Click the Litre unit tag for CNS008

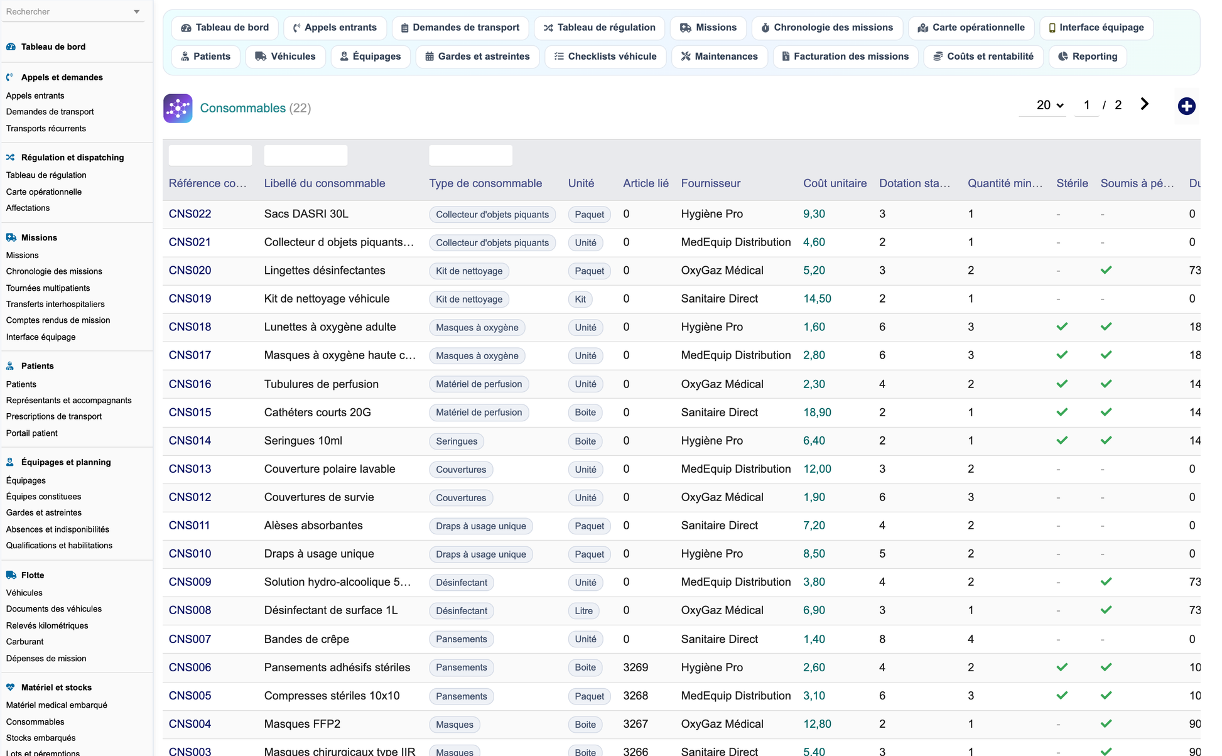(x=583, y=610)
